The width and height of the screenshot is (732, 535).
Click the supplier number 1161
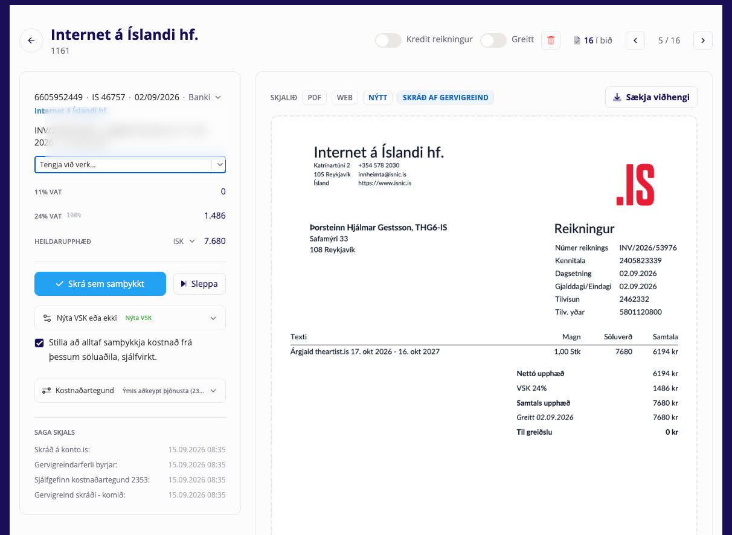coord(60,51)
